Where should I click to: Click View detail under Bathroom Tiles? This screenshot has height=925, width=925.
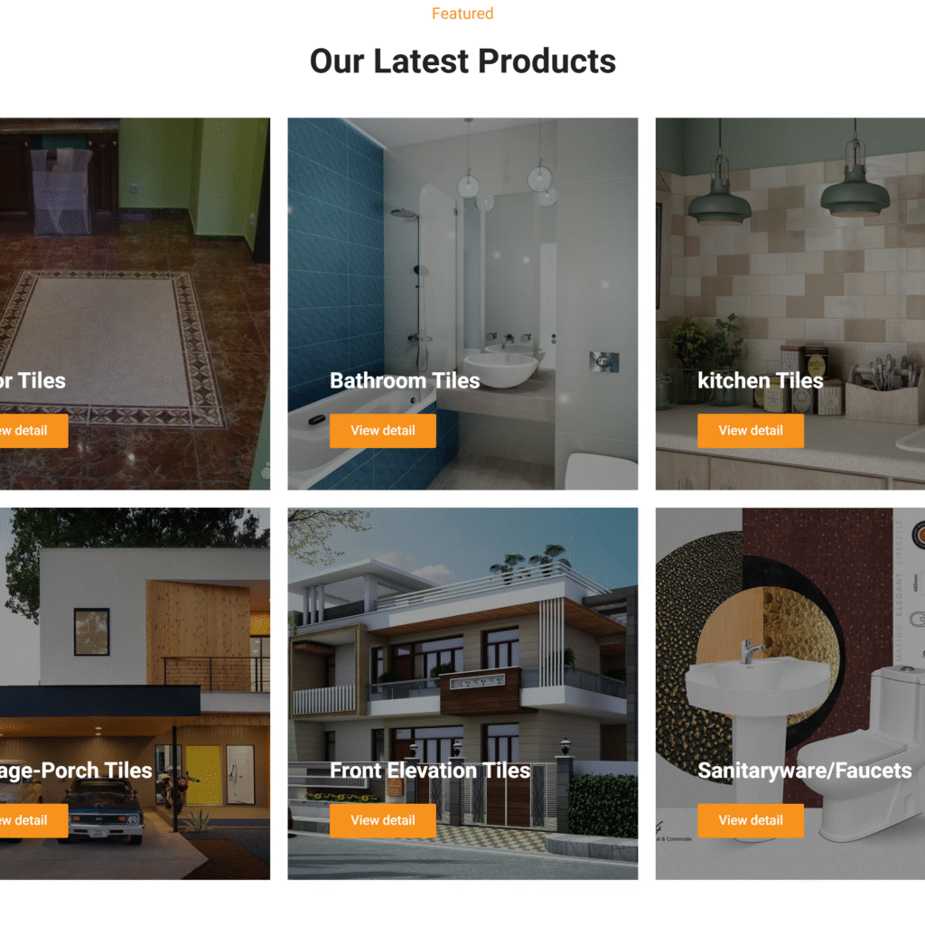[x=382, y=431]
